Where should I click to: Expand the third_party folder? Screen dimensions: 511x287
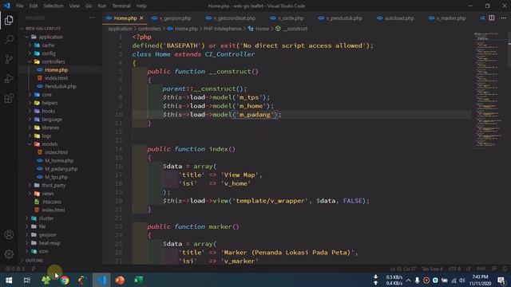53,185
